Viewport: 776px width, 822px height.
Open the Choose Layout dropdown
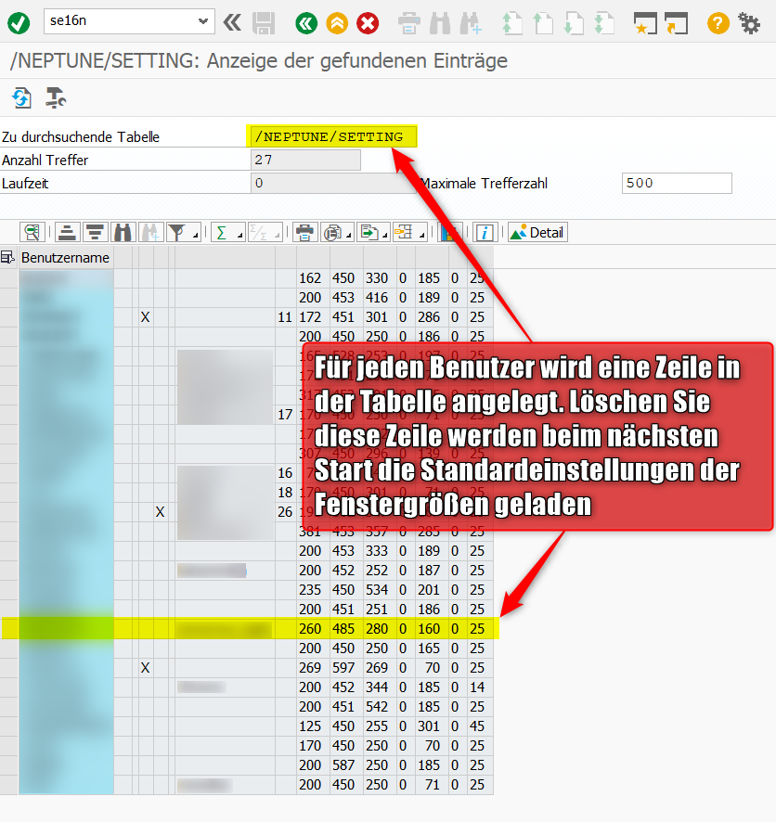coord(410,232)
